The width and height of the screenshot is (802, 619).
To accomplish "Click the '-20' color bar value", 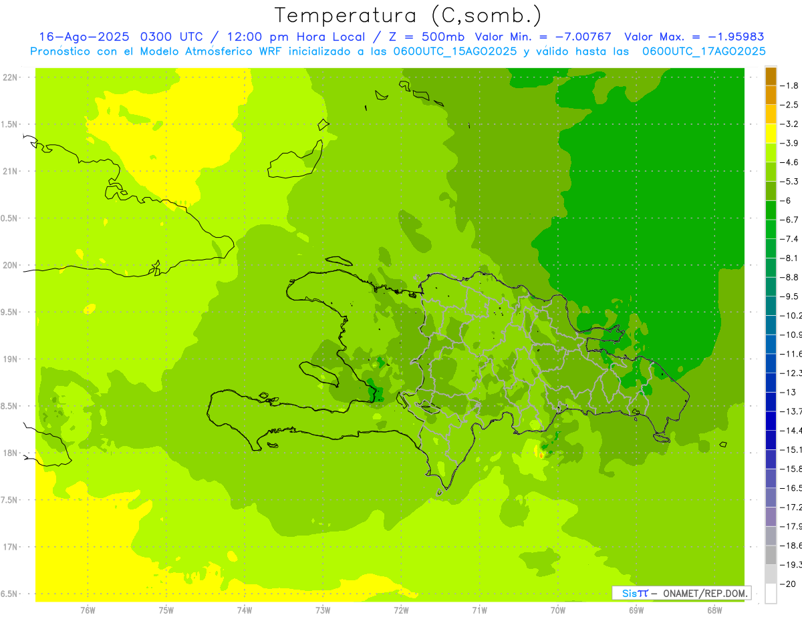I will [789, 584].
